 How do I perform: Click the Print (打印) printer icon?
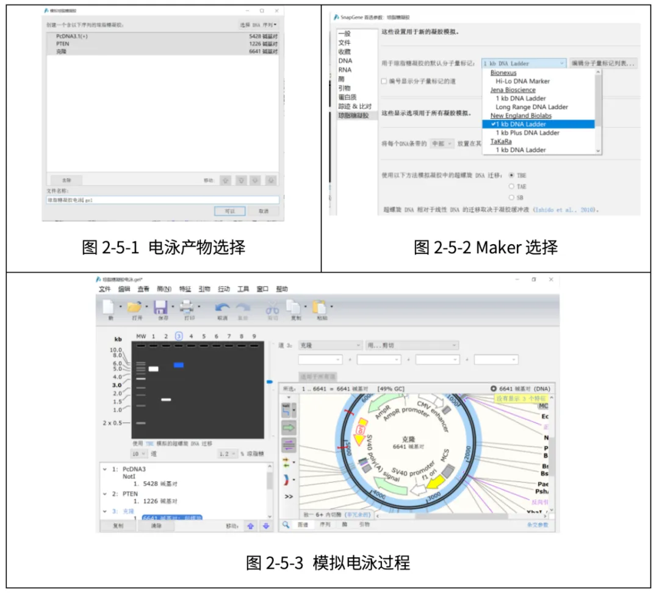(x=187, y=307)
